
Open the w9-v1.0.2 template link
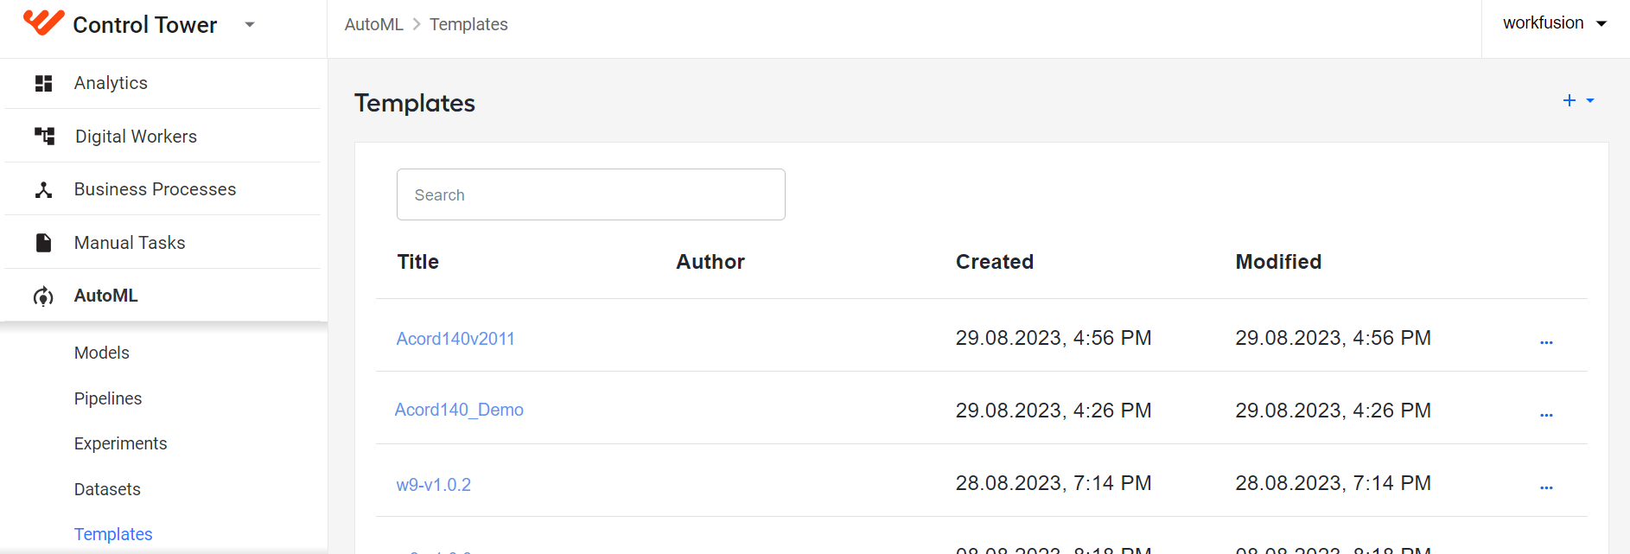point(434,485)
